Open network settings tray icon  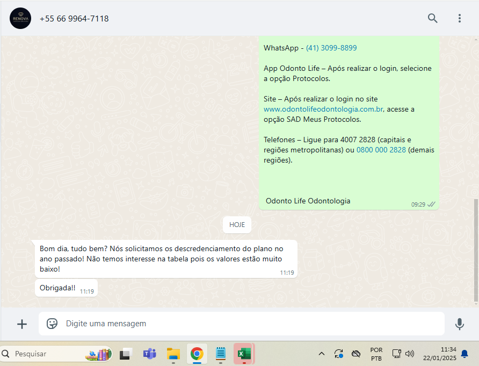tap(396, 354)
